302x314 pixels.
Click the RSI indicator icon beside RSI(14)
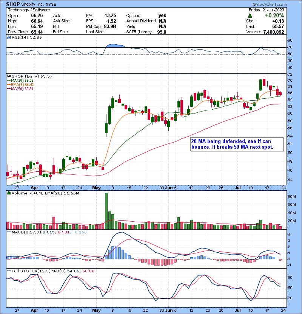[x=9, y=37]
